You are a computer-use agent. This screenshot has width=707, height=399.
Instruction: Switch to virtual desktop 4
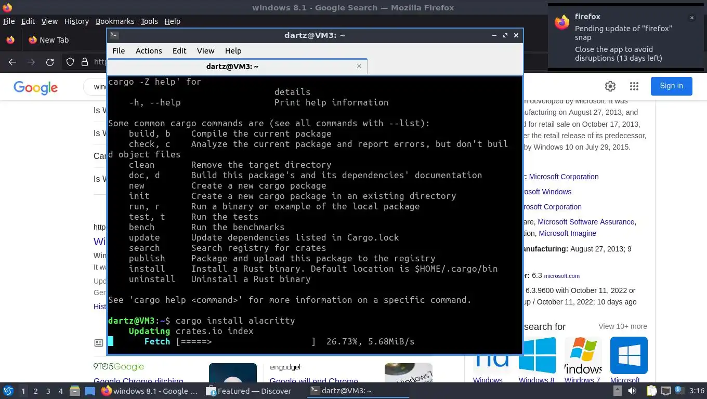click(61, 391)
